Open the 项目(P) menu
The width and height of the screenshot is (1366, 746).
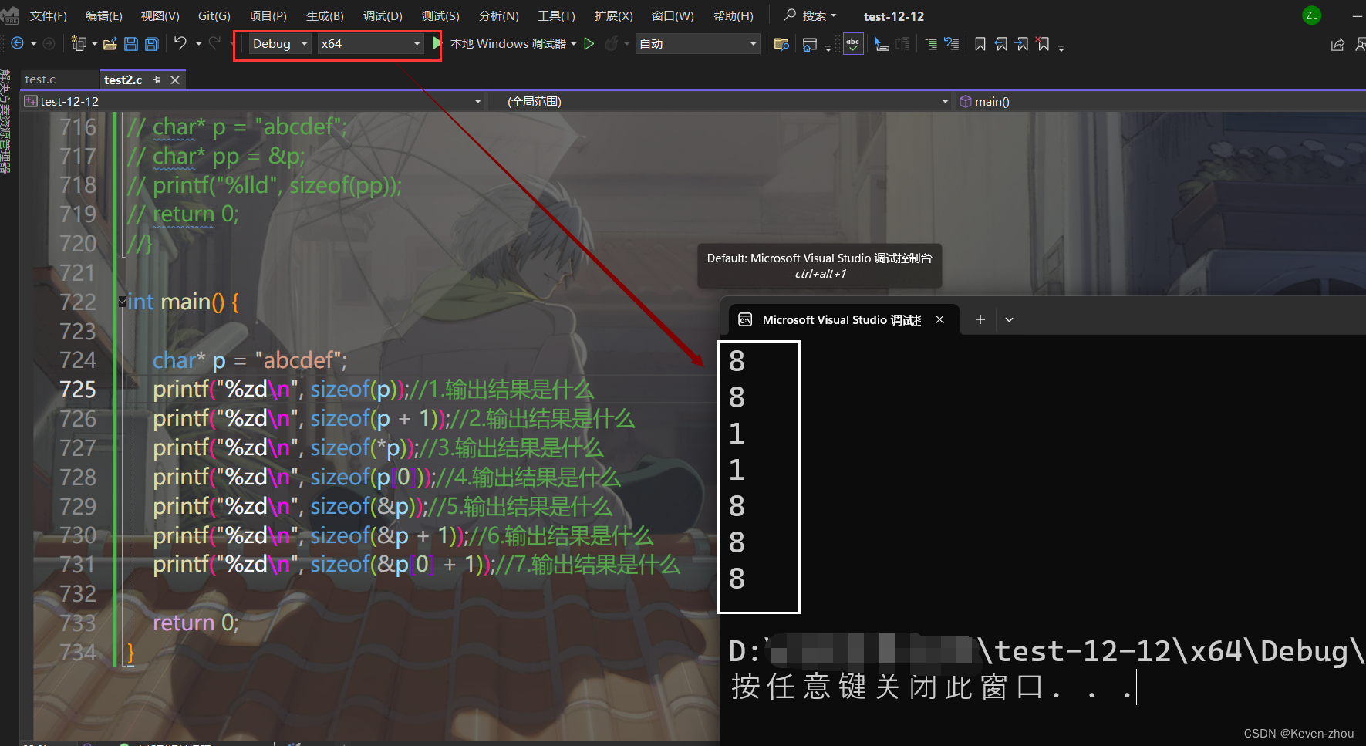[x=268, y=15]
